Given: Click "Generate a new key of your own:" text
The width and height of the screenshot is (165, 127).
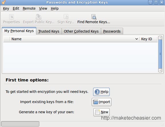Looking at the screenshot, I should click(x=47, y=112).
